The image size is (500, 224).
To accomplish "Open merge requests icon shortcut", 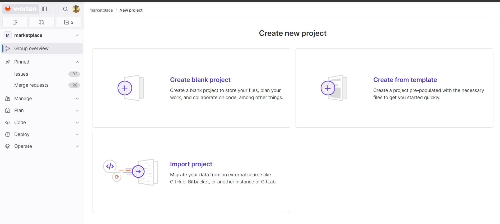I will [x=42, y=22].
